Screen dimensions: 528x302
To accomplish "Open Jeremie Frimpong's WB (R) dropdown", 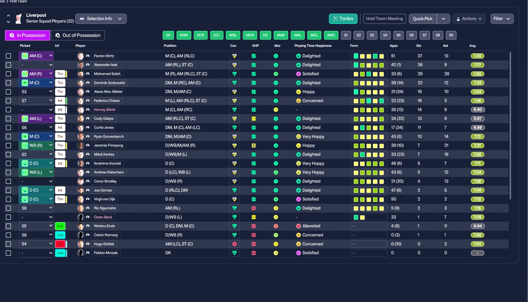I will coord(36,145).
